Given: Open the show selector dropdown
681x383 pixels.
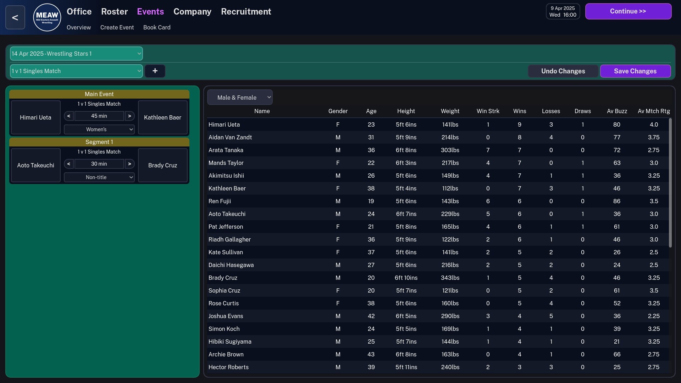Looking at the screenshot, I should point(76,54).
